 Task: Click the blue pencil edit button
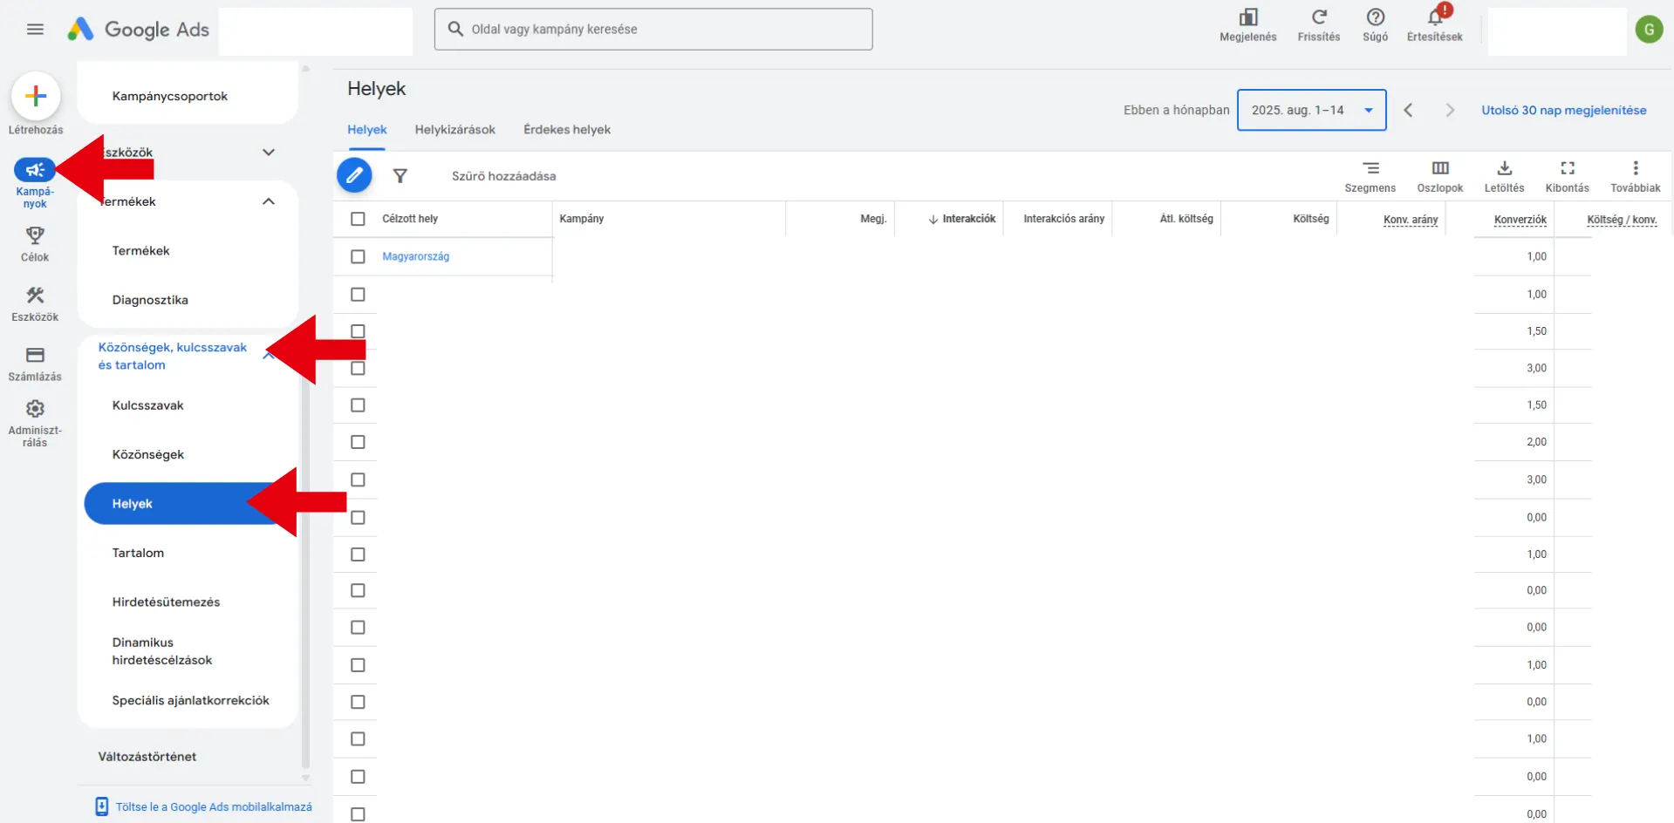(x=354, y=175)
